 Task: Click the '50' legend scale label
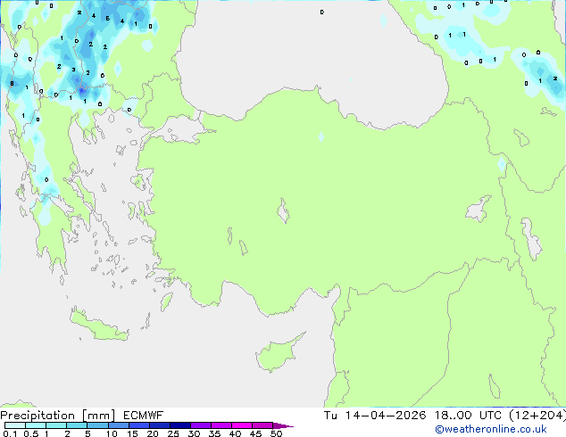(x=276, y=433)
